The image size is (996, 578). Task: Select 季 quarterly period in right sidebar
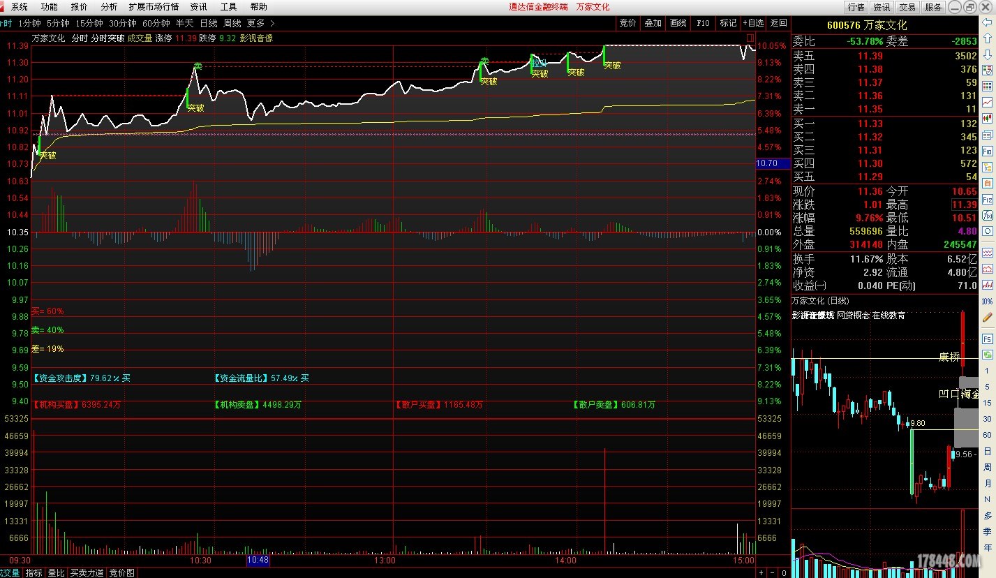pos(988,532)
